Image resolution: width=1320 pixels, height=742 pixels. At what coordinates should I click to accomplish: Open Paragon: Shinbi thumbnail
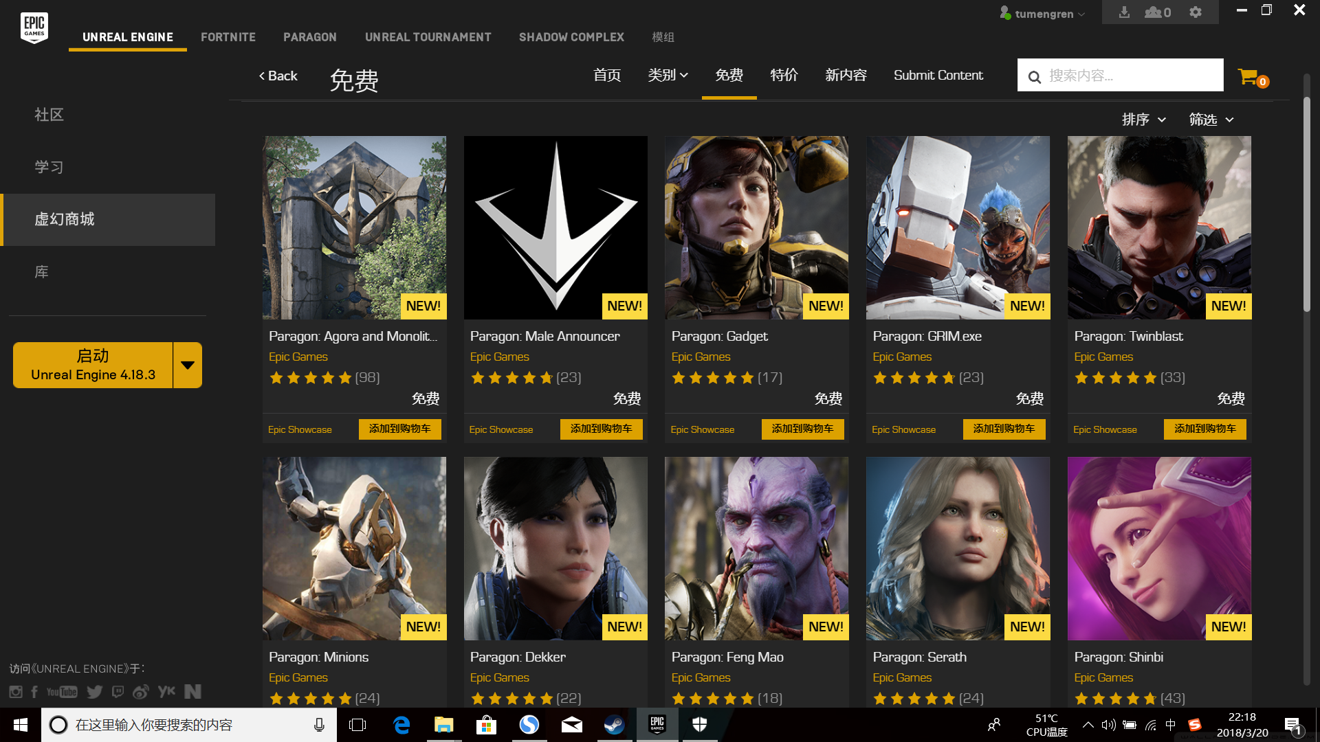tap(1159, 549)
